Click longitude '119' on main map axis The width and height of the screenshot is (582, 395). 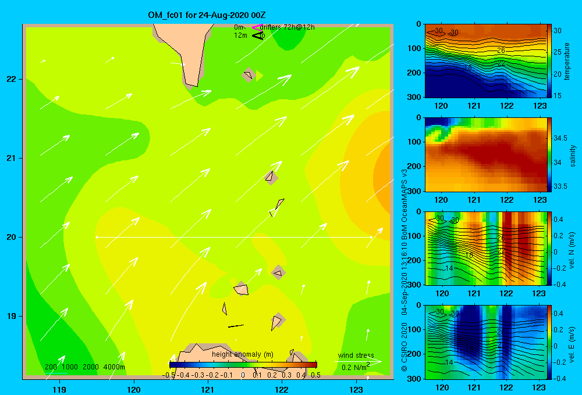coord(59,389)
